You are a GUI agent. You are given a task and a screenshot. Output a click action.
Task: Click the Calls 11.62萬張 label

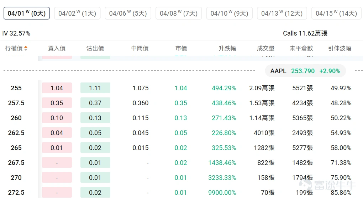(305, 33)
